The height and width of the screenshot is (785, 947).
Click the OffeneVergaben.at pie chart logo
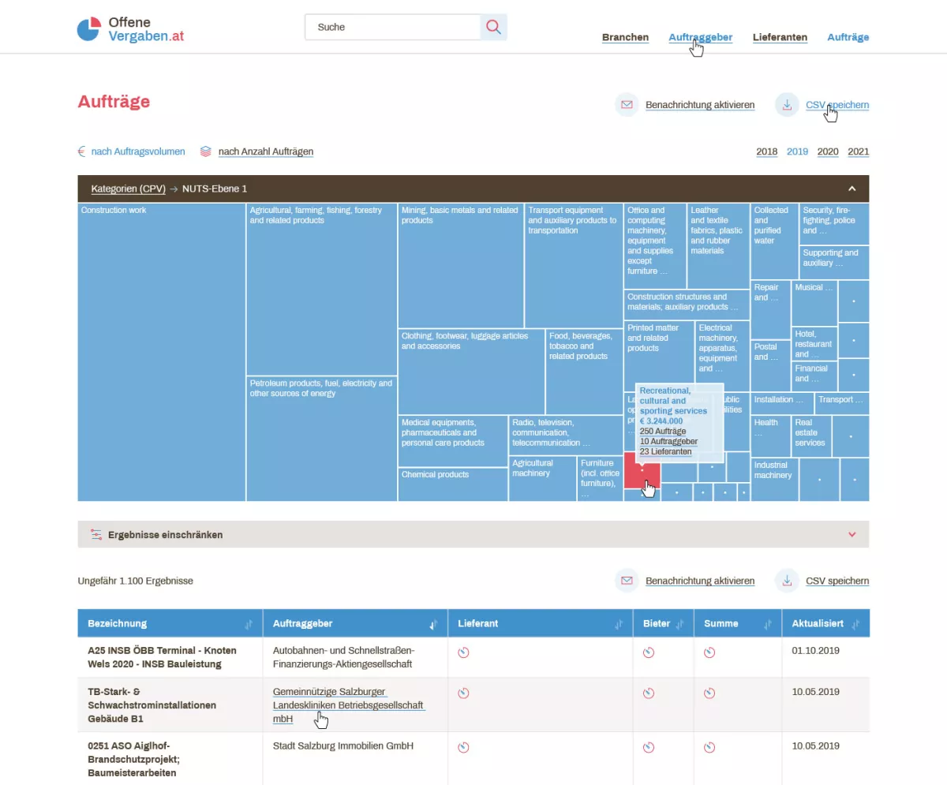pos(89,28)
